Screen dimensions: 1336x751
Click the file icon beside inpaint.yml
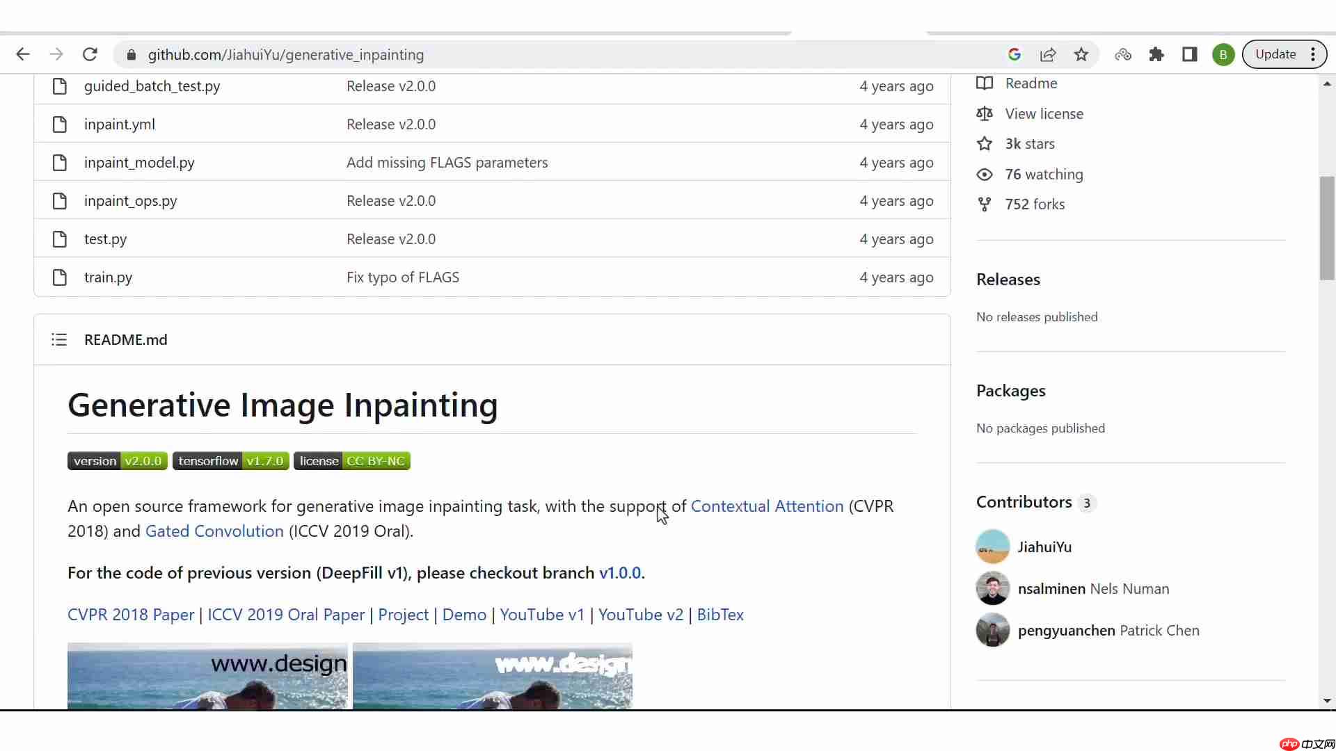click(60, 124)
